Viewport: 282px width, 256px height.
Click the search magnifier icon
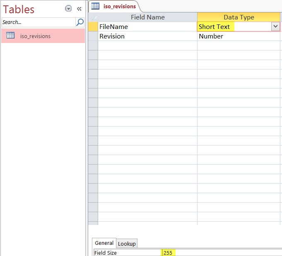click(80, 22)
